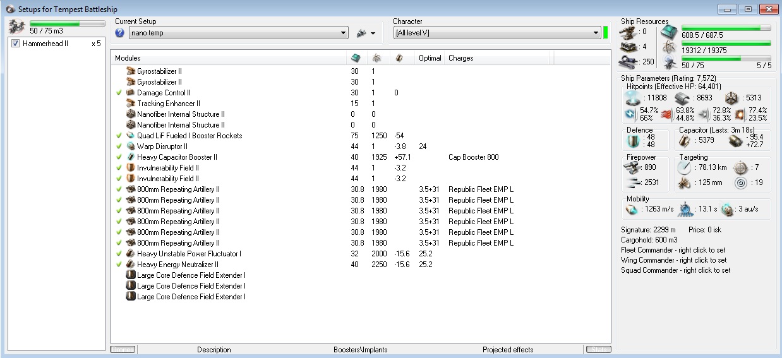This screenshot has height=358, width=782.
Task: Expand the Character selection dropdown
Action: 596,33
